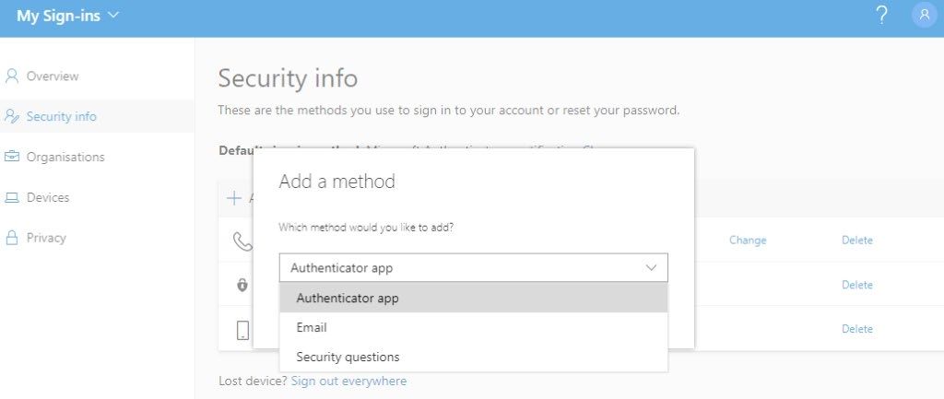Click the phone method icon
Viewport: 944px width, 399px height.
(x=242, y=241)
